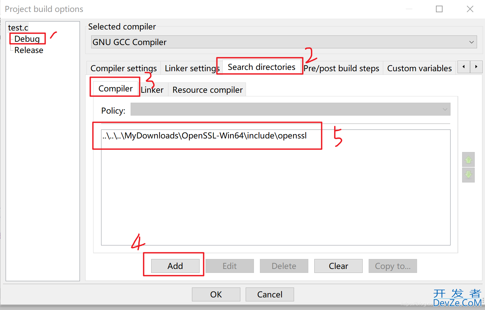Open the Policy dropdown
Image resolution: width=485 pixels, height=310 pixels.
(x=290, y=109)
